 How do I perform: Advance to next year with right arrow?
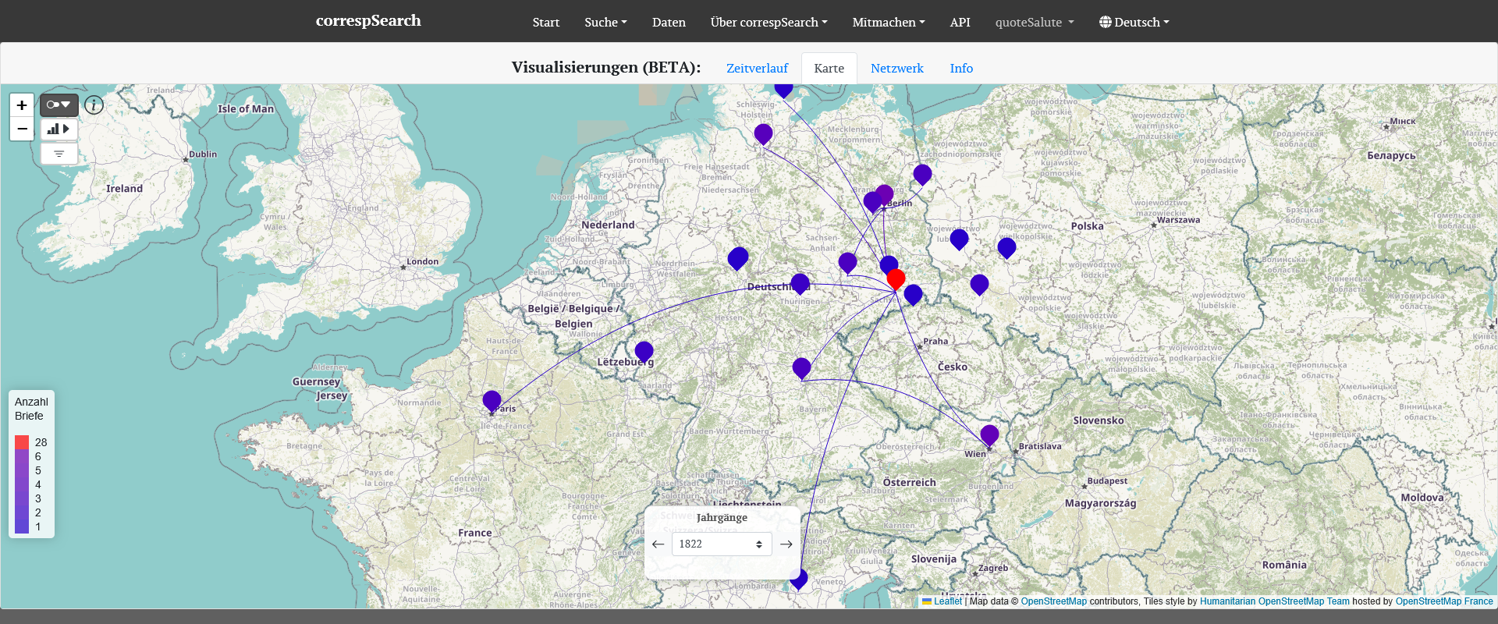pyautogui.click(x=786, y=544)
